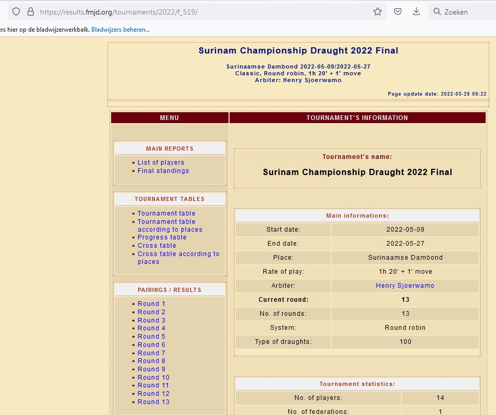This screenshot has height=415, width=496.
Task: Open the Pocket save icon
Action: pos(397,11)
